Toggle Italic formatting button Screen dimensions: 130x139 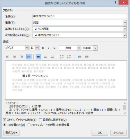coord(49,48)
